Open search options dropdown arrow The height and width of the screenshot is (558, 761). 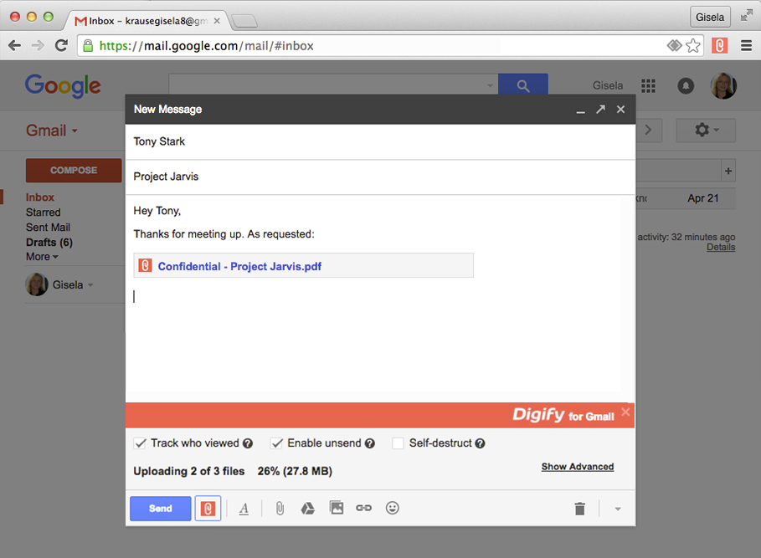coord(490,86)
